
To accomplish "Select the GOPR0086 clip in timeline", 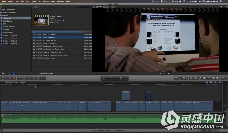I will click(x=83, y=106).
